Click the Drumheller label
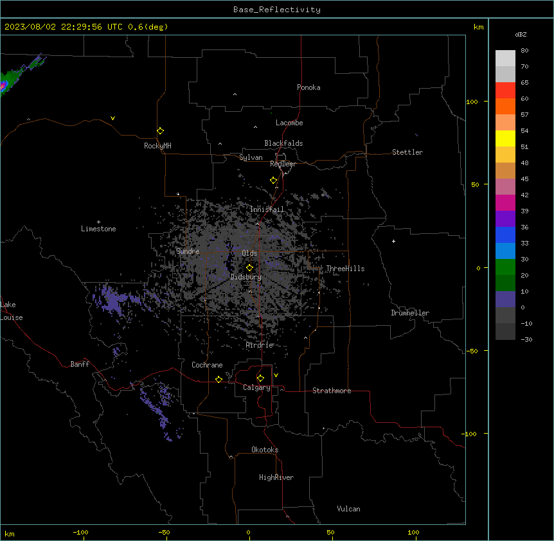The height and width of the screenshot is (541, 554). click(410, 313)
